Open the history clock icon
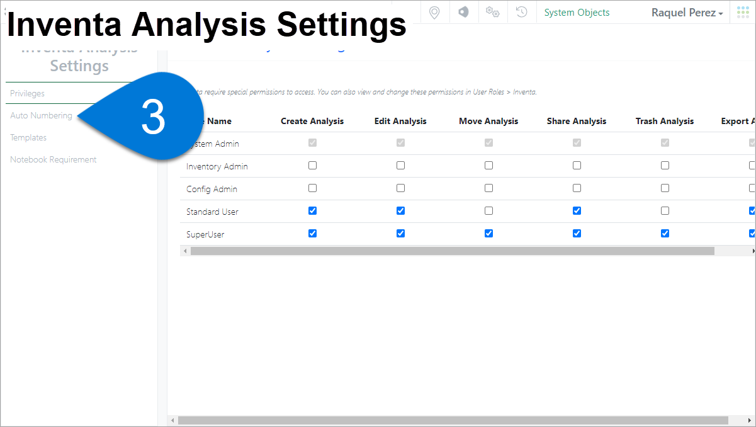This screenshot has width=756, height=427. pyautogui.click(x=521, y=12)
